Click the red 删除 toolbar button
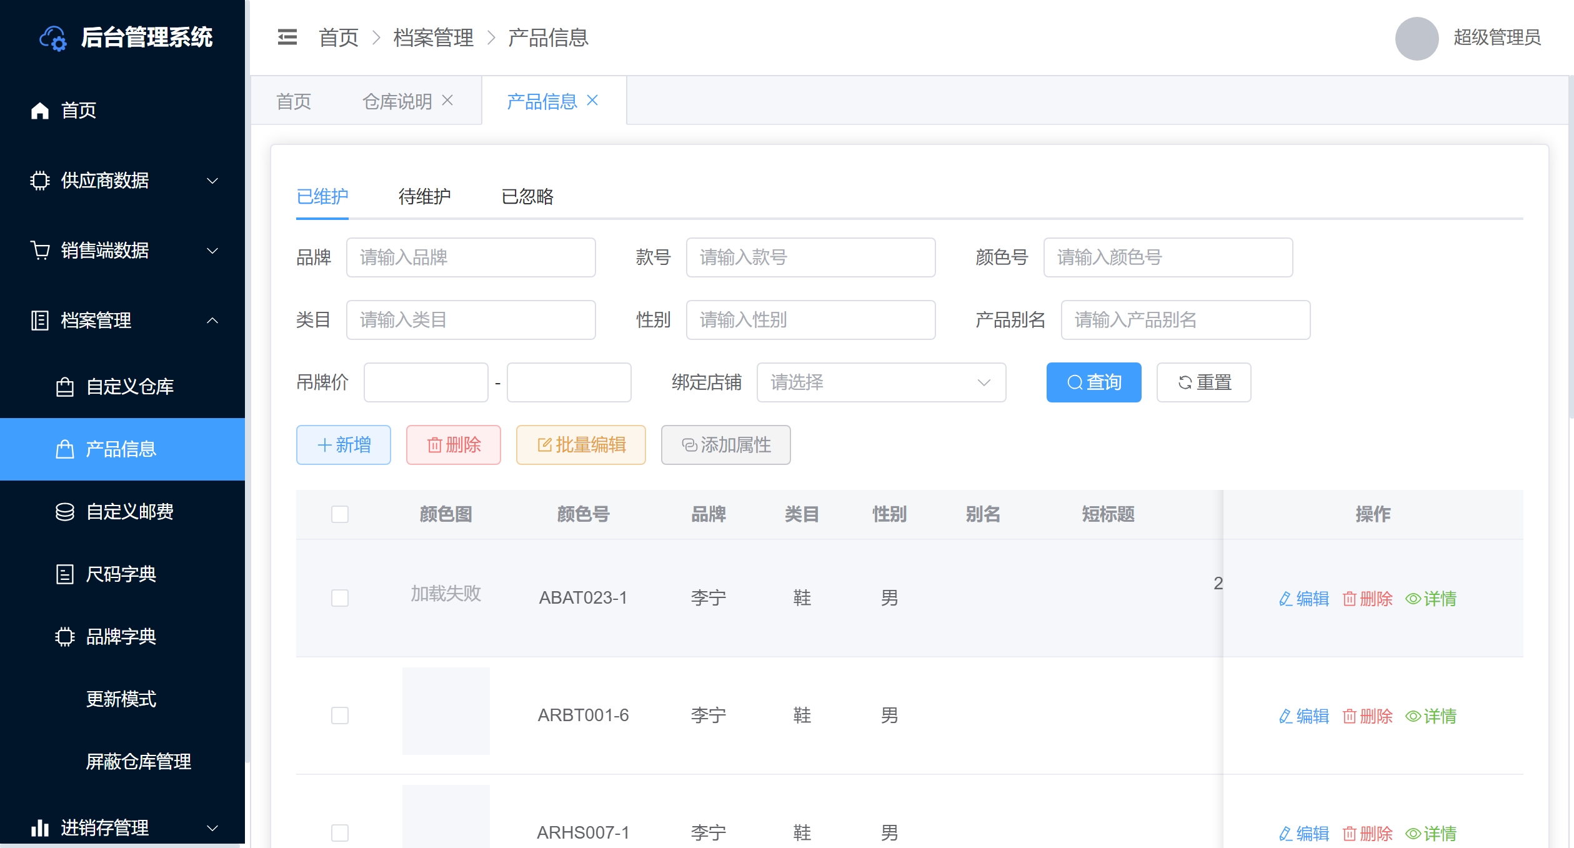This screenshot has width=1574, height=848. pos(454,445)
